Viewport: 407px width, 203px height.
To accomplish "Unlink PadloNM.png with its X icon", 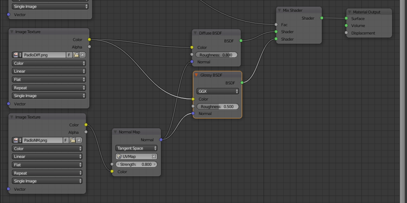I will (79, 140).
